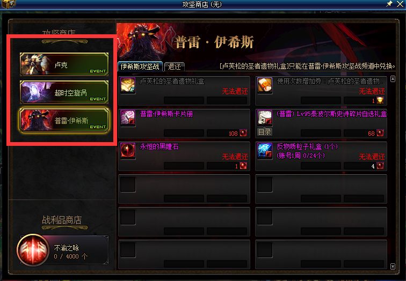
Task: Click the 108 price on 卡片册 item
Action: click(x=233, y=134)
